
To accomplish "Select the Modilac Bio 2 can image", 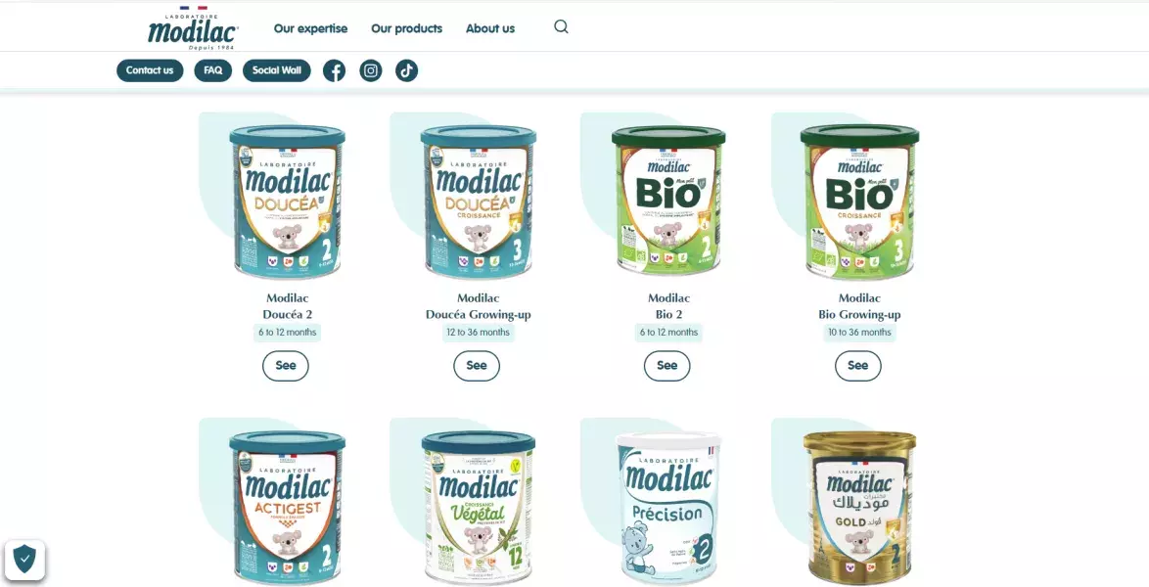I will [668, 202].
